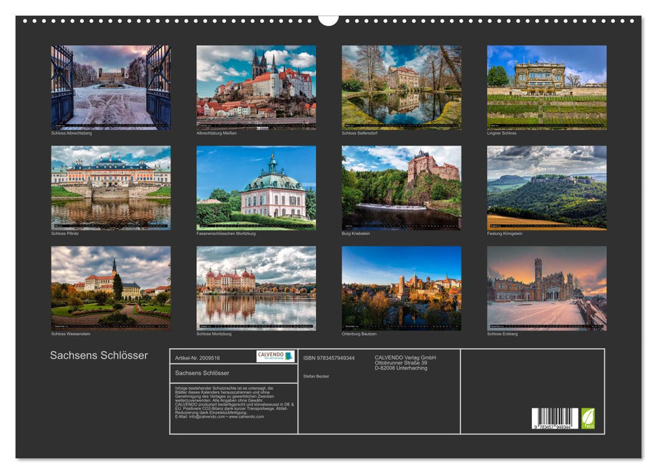Expand the Sachsens Schlösser title field
This screenshot has height=474, width=657.
(203, 373)
